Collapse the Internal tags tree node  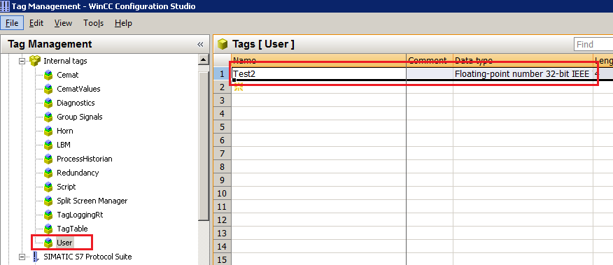tap(22, 61)
